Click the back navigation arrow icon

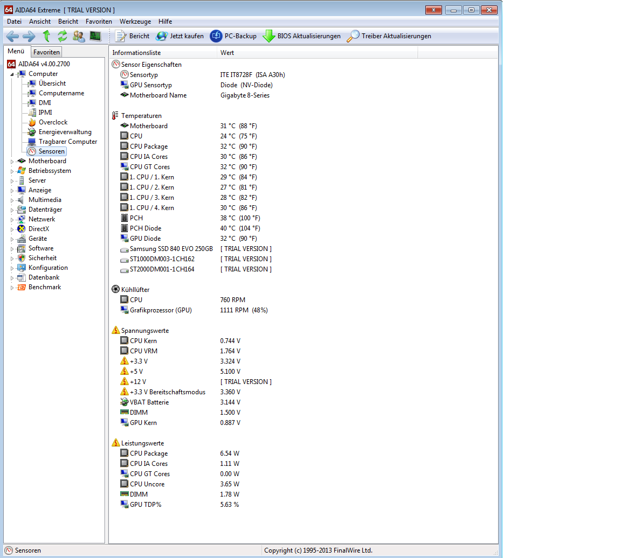12,37
